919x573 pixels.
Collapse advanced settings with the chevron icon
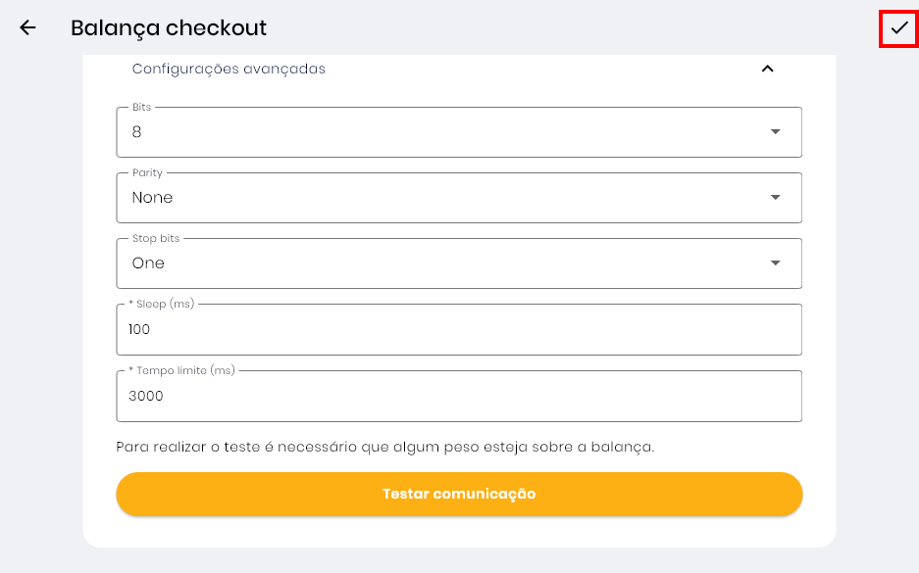(768, 69)
